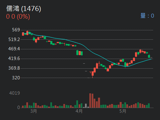Click the 369.8 price axis label
Screen dimensions: 160x120
14,68
